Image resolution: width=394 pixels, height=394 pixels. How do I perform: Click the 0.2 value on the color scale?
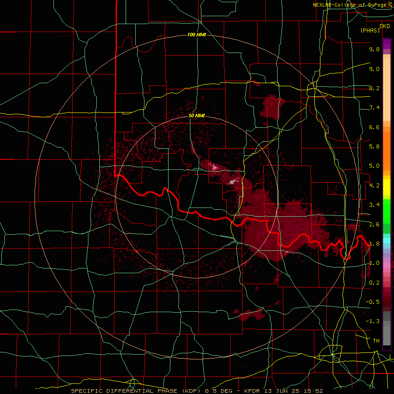[x=374, y=283]
